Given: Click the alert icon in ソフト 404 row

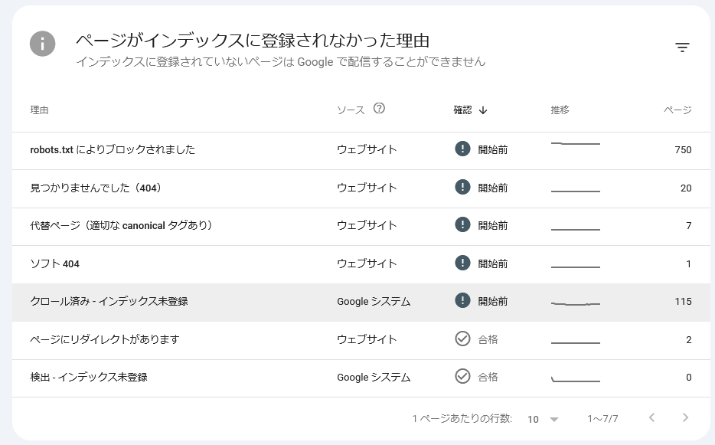Looking at the screenshot, I should 462,263.
